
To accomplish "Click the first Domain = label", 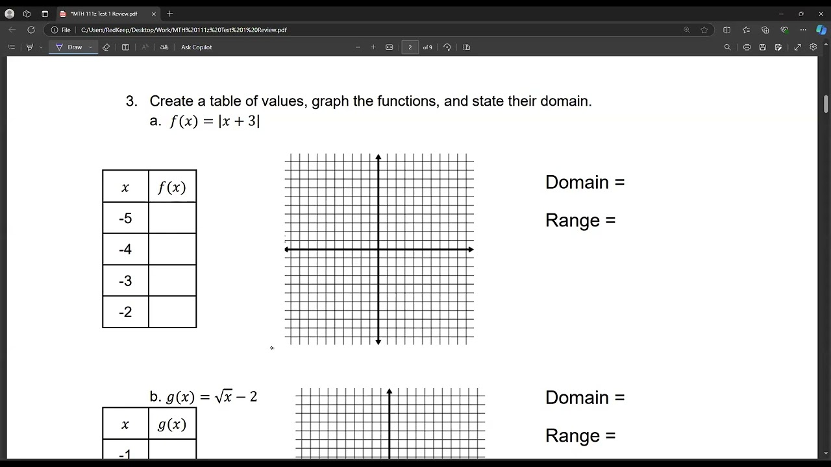I will [x=585, y=182].
